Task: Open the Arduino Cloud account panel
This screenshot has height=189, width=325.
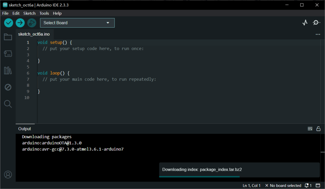Action: coord(8,174)
